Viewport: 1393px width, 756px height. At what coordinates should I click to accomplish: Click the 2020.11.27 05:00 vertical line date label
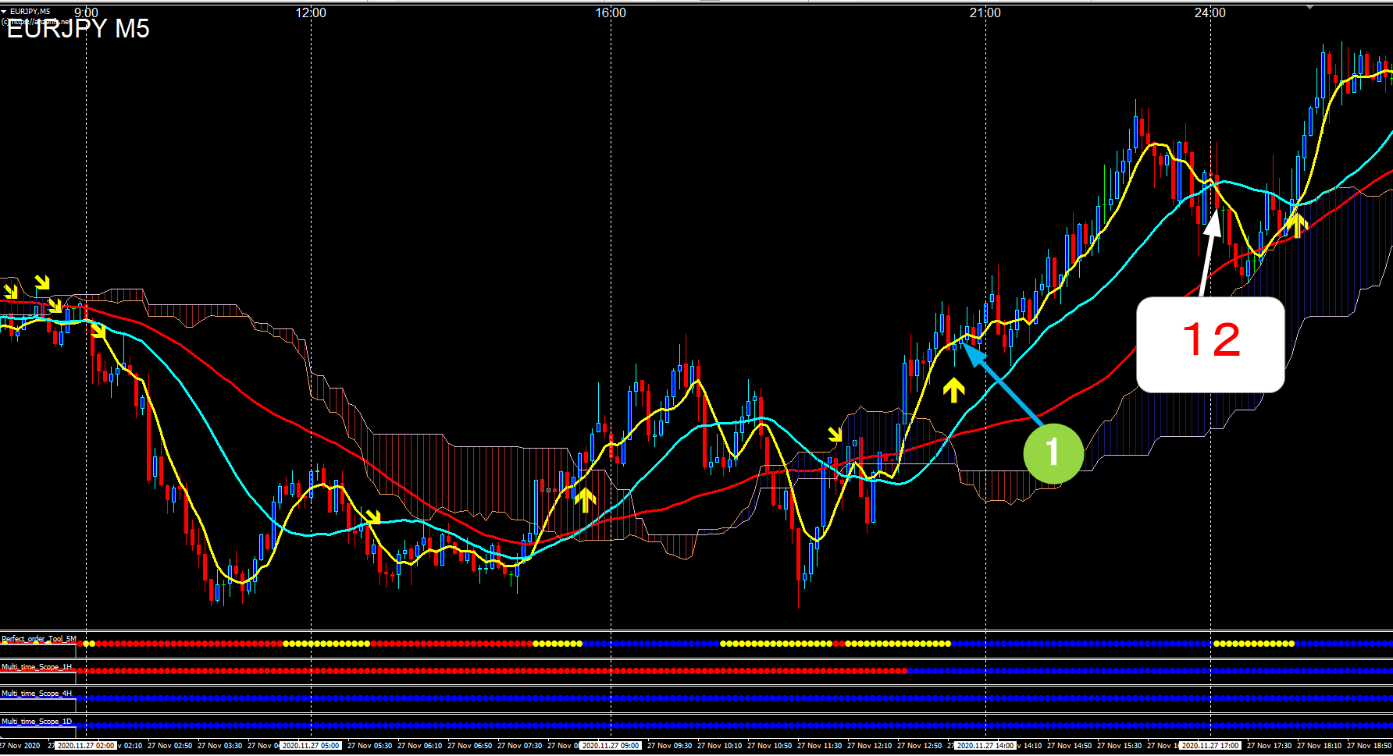(x=311, y=746)
